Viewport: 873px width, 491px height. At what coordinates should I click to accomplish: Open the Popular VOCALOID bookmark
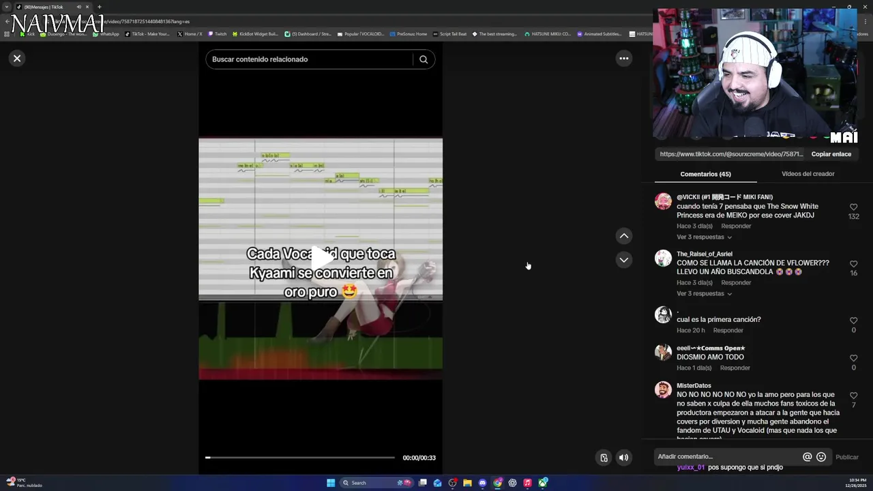[361, 34]
